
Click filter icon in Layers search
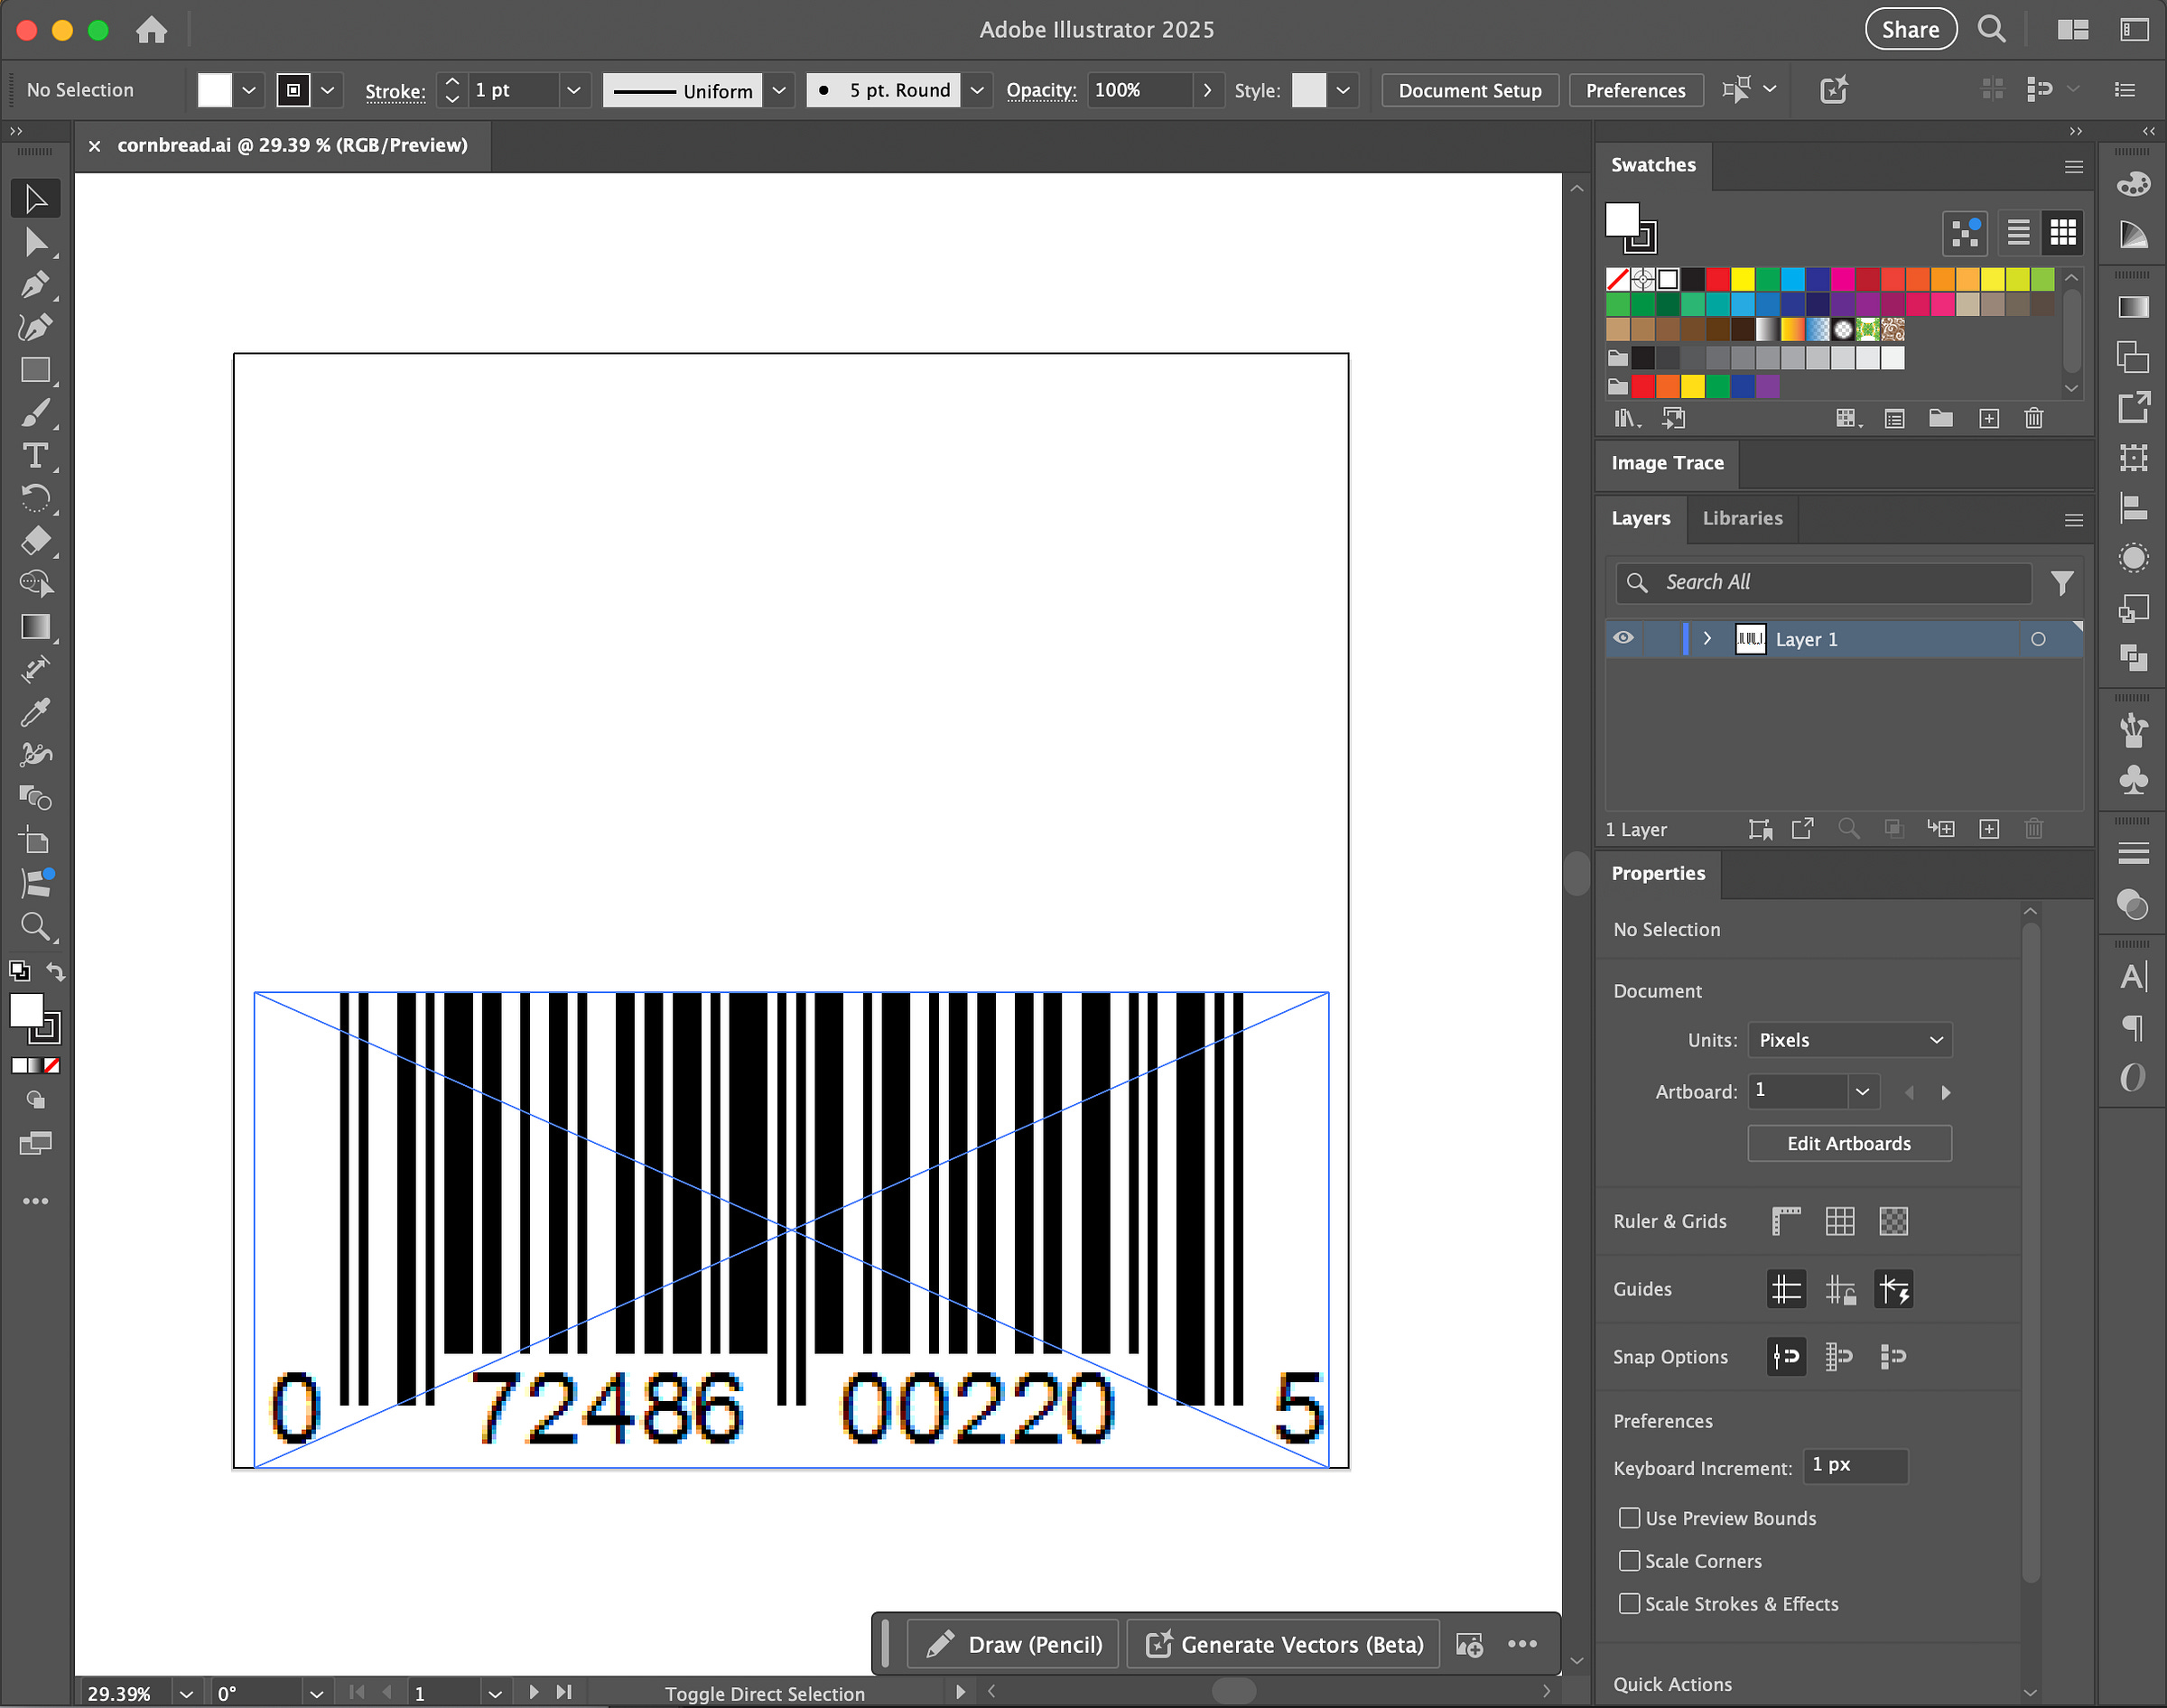click(2061, 582)
